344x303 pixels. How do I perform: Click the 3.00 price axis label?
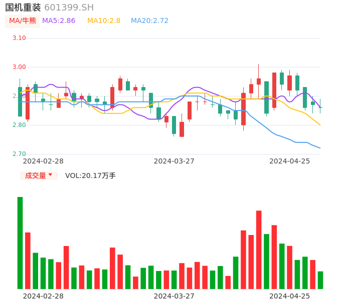[x=19, y=67]
